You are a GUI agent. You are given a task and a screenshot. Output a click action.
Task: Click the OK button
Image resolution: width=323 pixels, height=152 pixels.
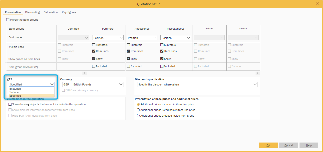(x=268, y=145)
